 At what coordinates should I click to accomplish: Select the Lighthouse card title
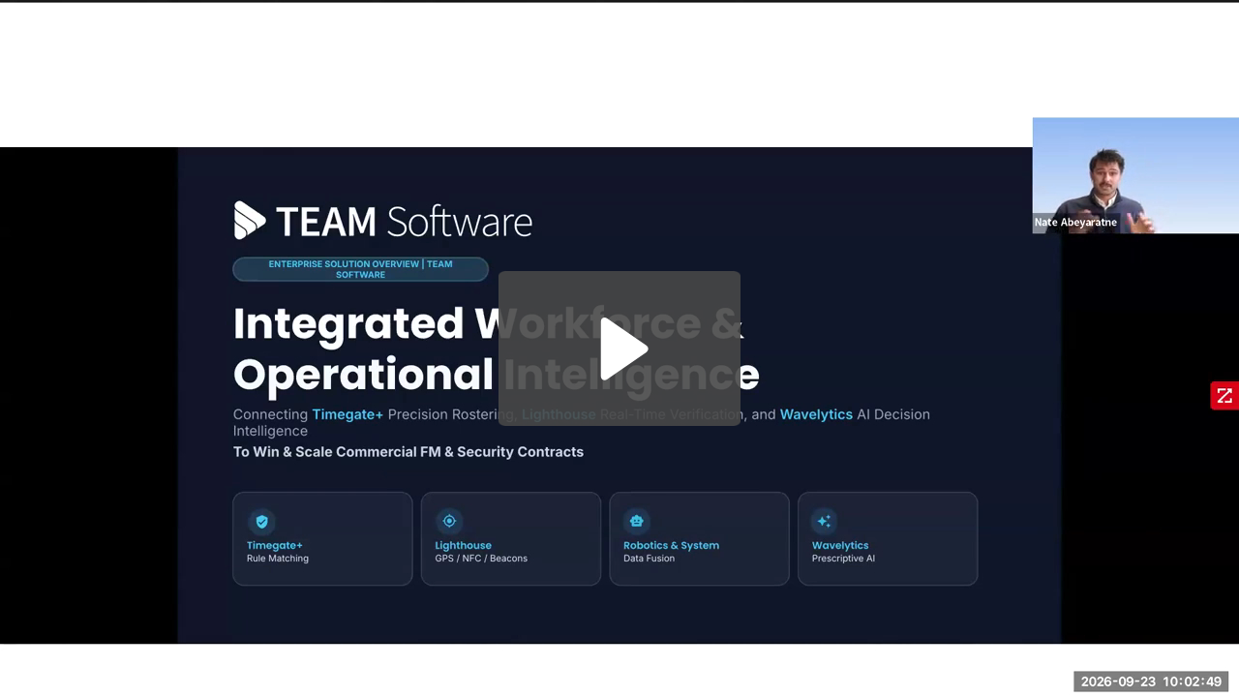tap(463, 545)
